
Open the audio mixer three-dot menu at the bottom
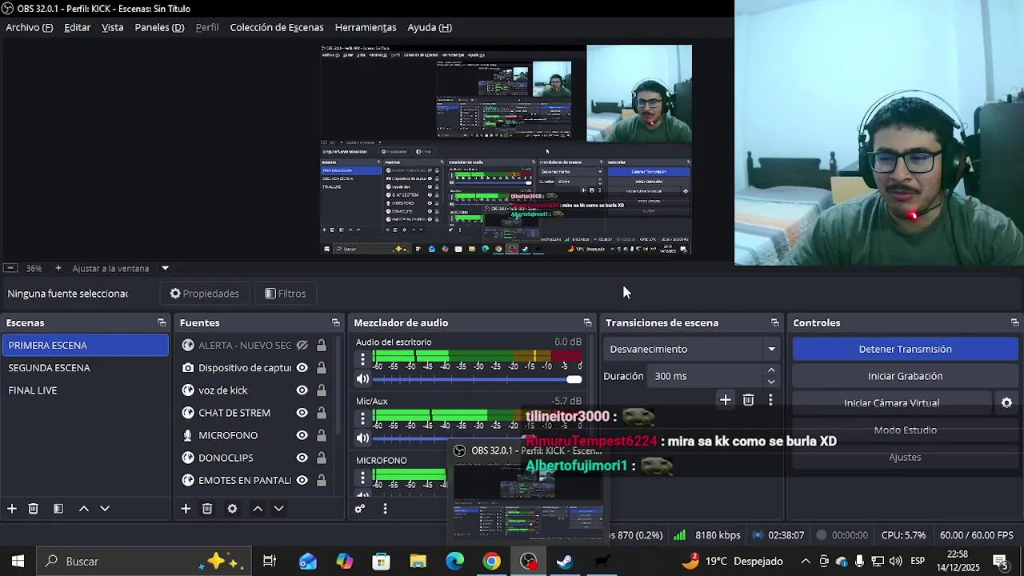(x=385, y=509)
